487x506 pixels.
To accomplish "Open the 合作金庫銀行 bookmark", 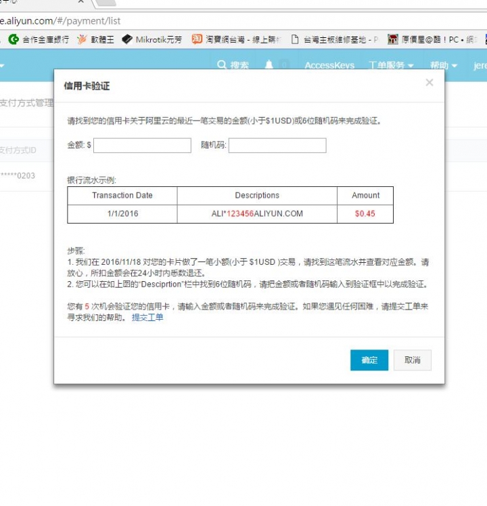I will (39, 39).
